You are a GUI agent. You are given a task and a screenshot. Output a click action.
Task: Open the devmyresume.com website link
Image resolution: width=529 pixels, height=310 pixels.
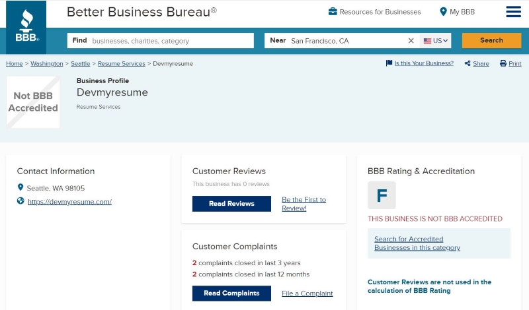(69, 202)
